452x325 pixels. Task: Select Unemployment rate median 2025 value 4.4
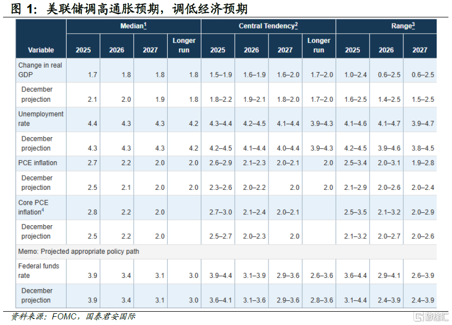tap(93, 124)
